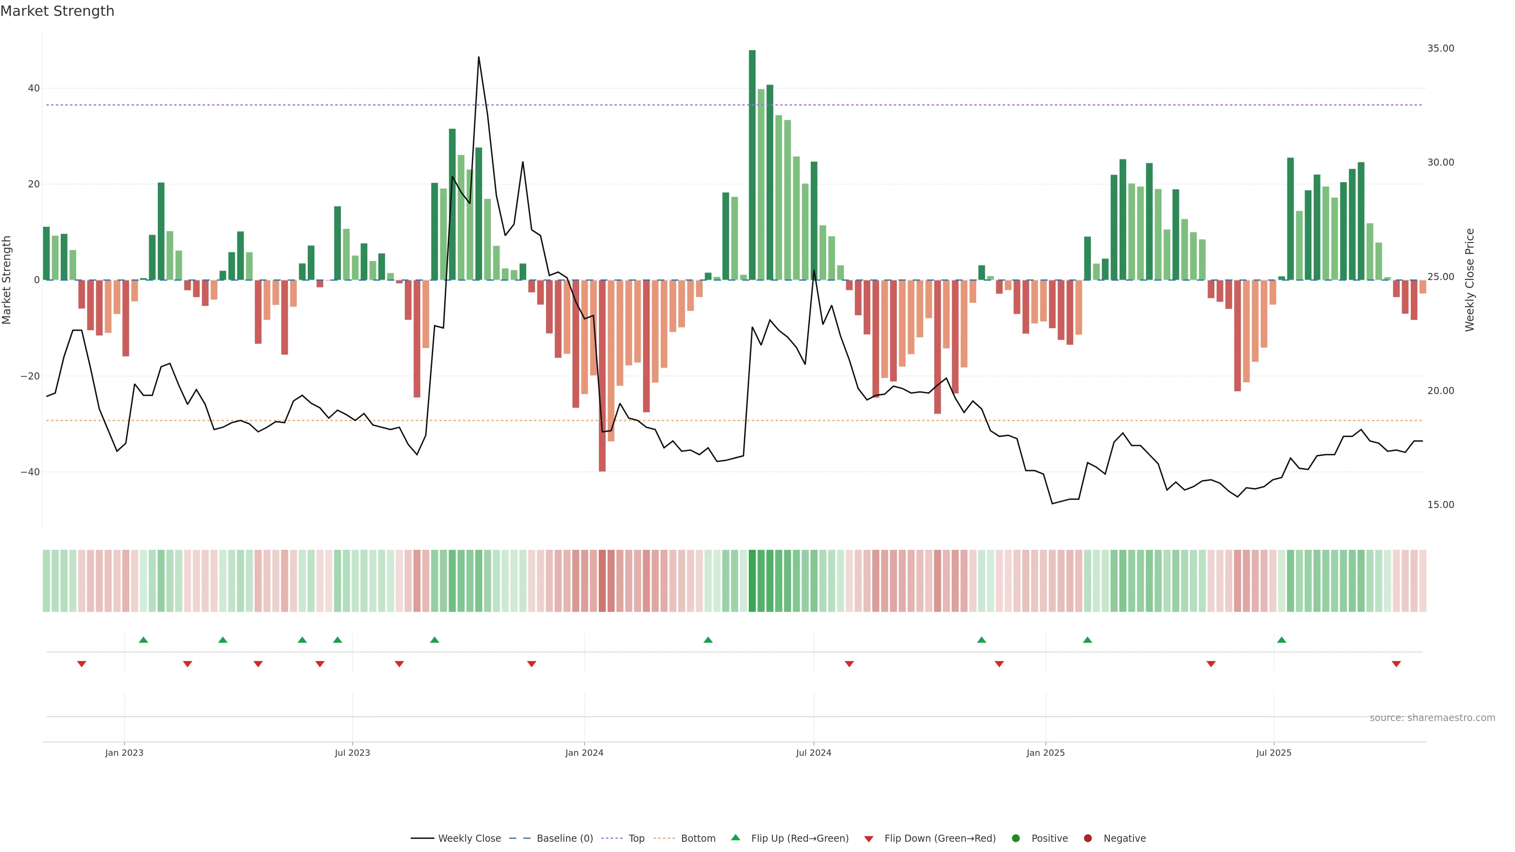
Task: Click the green Positive circle in legend
Action: 1016,838
